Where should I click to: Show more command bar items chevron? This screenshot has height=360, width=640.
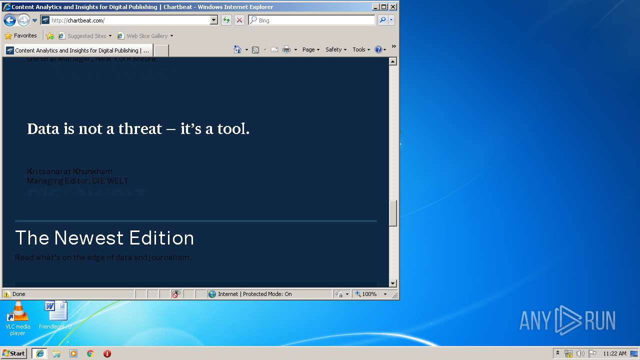(x=393, y=46)
